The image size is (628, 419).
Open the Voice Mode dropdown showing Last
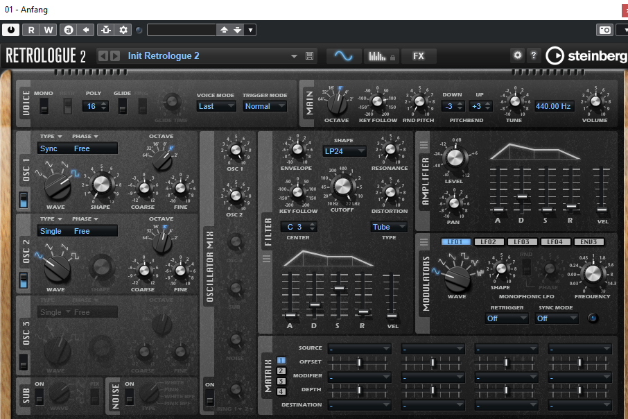(x=216, y=106)
